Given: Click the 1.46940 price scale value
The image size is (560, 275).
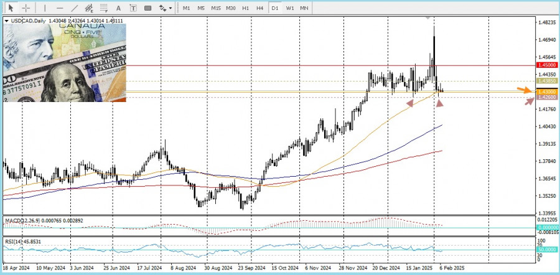Looking at the screenshot, I should [x=547, y=40].
